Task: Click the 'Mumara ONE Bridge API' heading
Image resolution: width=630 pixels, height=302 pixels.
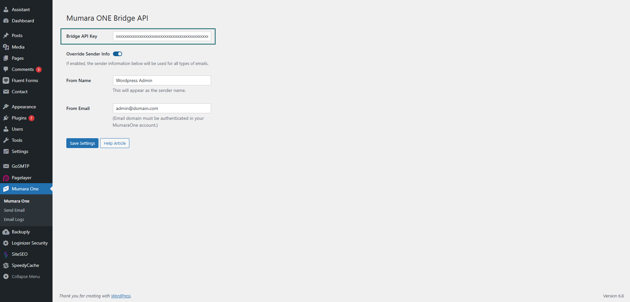Action: click(x=107, y=18)
